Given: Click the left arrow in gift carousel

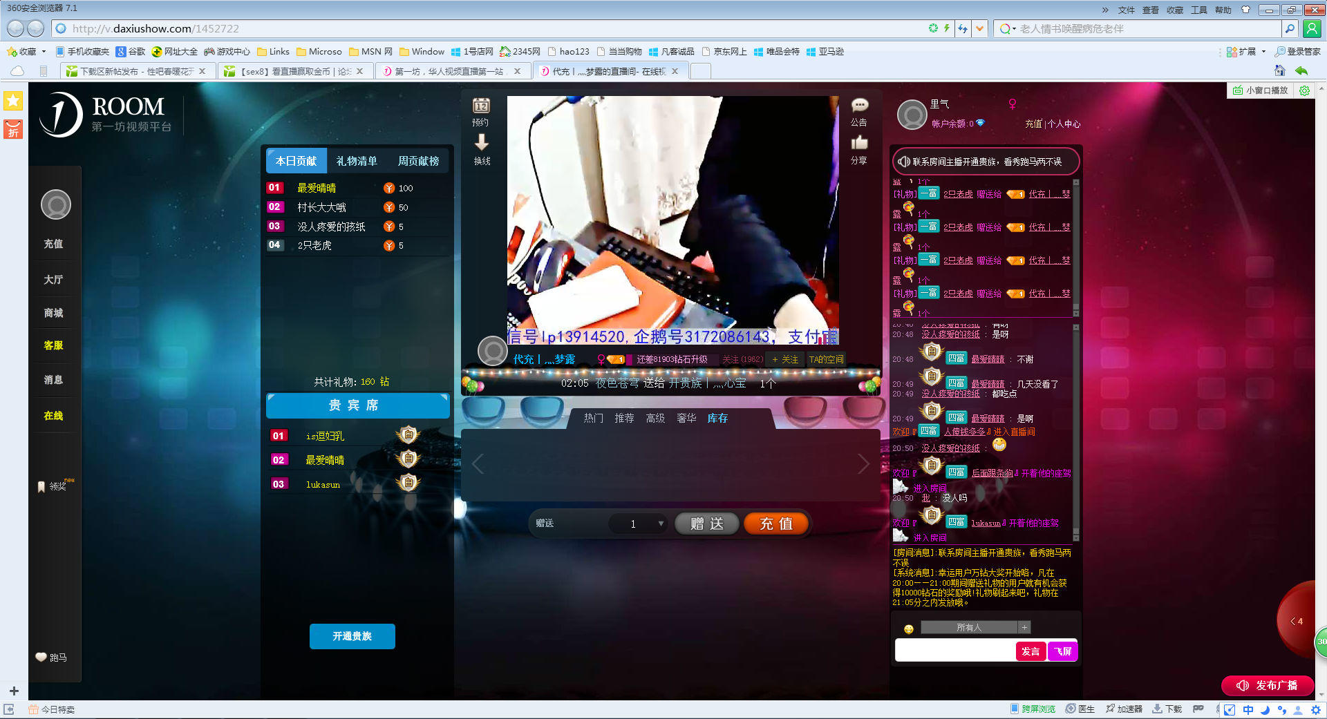Looking at the screenshot, I should 478,464.
